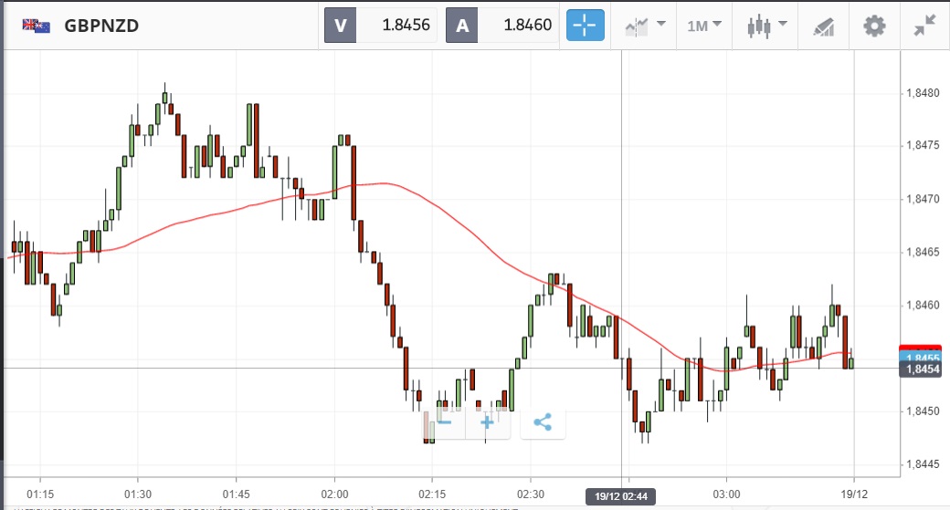This screenshot has width=950, height=510.
Task: Click the sell price 1.8456
Action: (x=396, y=26)
